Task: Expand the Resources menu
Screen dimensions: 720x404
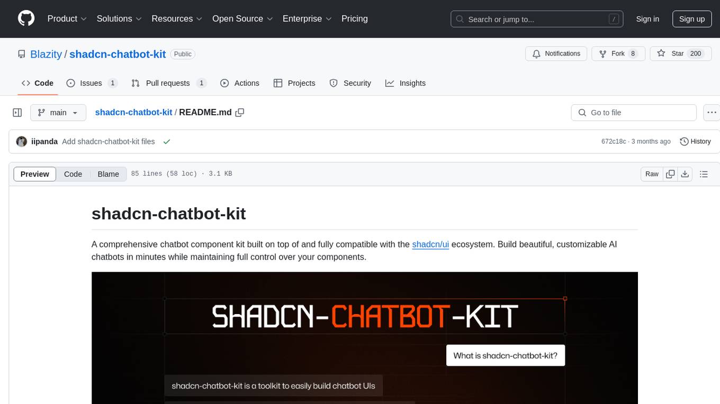Action: [177, 19]
